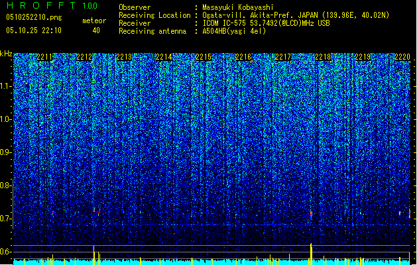Click the 1.0 kHz axis tick label
The width and height of the screenshot is (417, 265).
point(5,119)
